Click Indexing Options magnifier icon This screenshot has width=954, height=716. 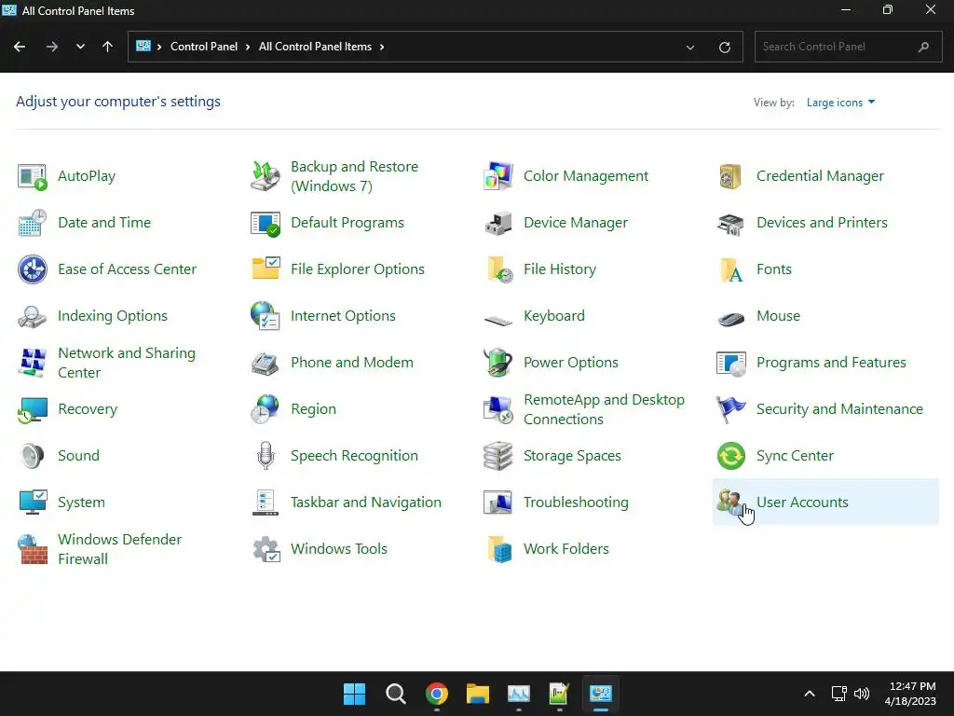click(33, 317)
